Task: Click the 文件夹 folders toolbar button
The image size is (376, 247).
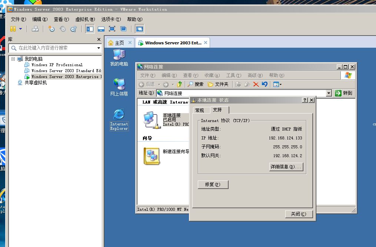Action: pos(218,84)
